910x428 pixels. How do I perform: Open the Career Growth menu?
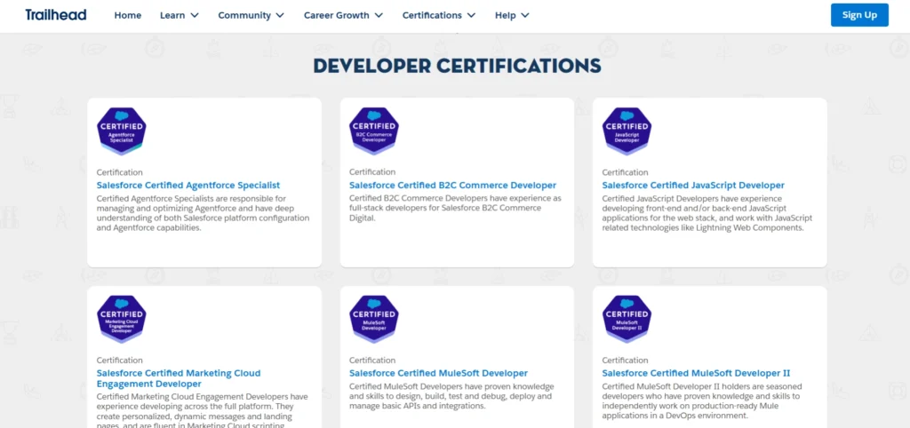[344, 16]
